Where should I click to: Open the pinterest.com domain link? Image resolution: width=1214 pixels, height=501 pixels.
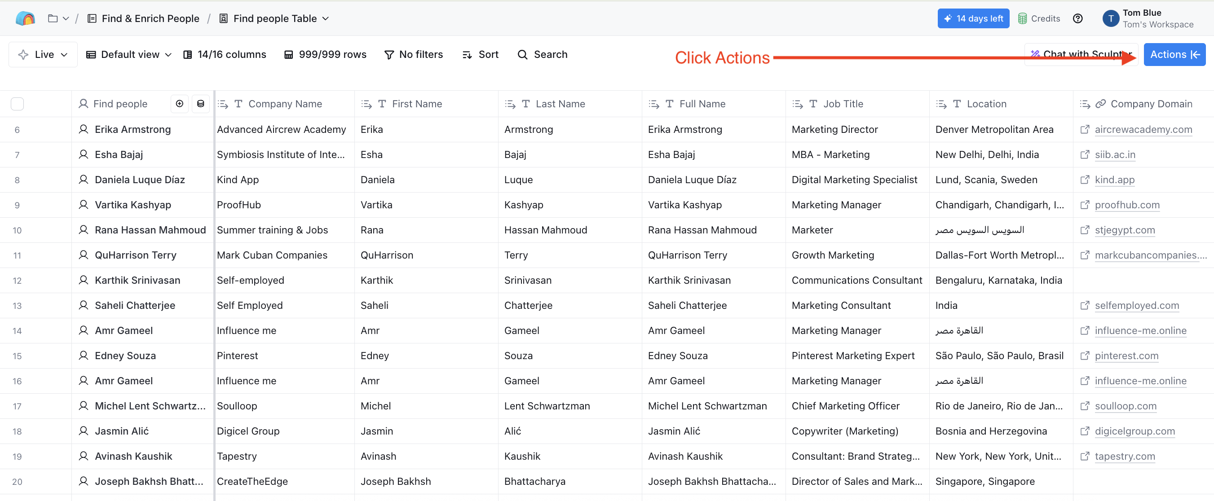pos(1126,356)
